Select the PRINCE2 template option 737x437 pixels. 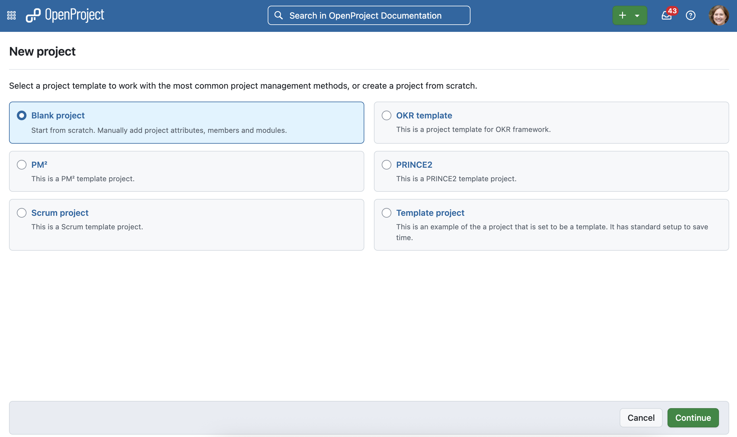click(x=386, y=165)
